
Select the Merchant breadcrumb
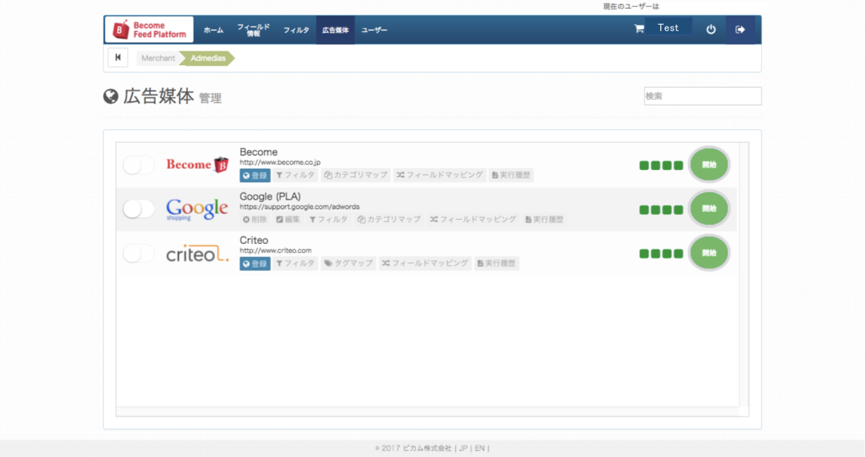(x=158, y=58)
